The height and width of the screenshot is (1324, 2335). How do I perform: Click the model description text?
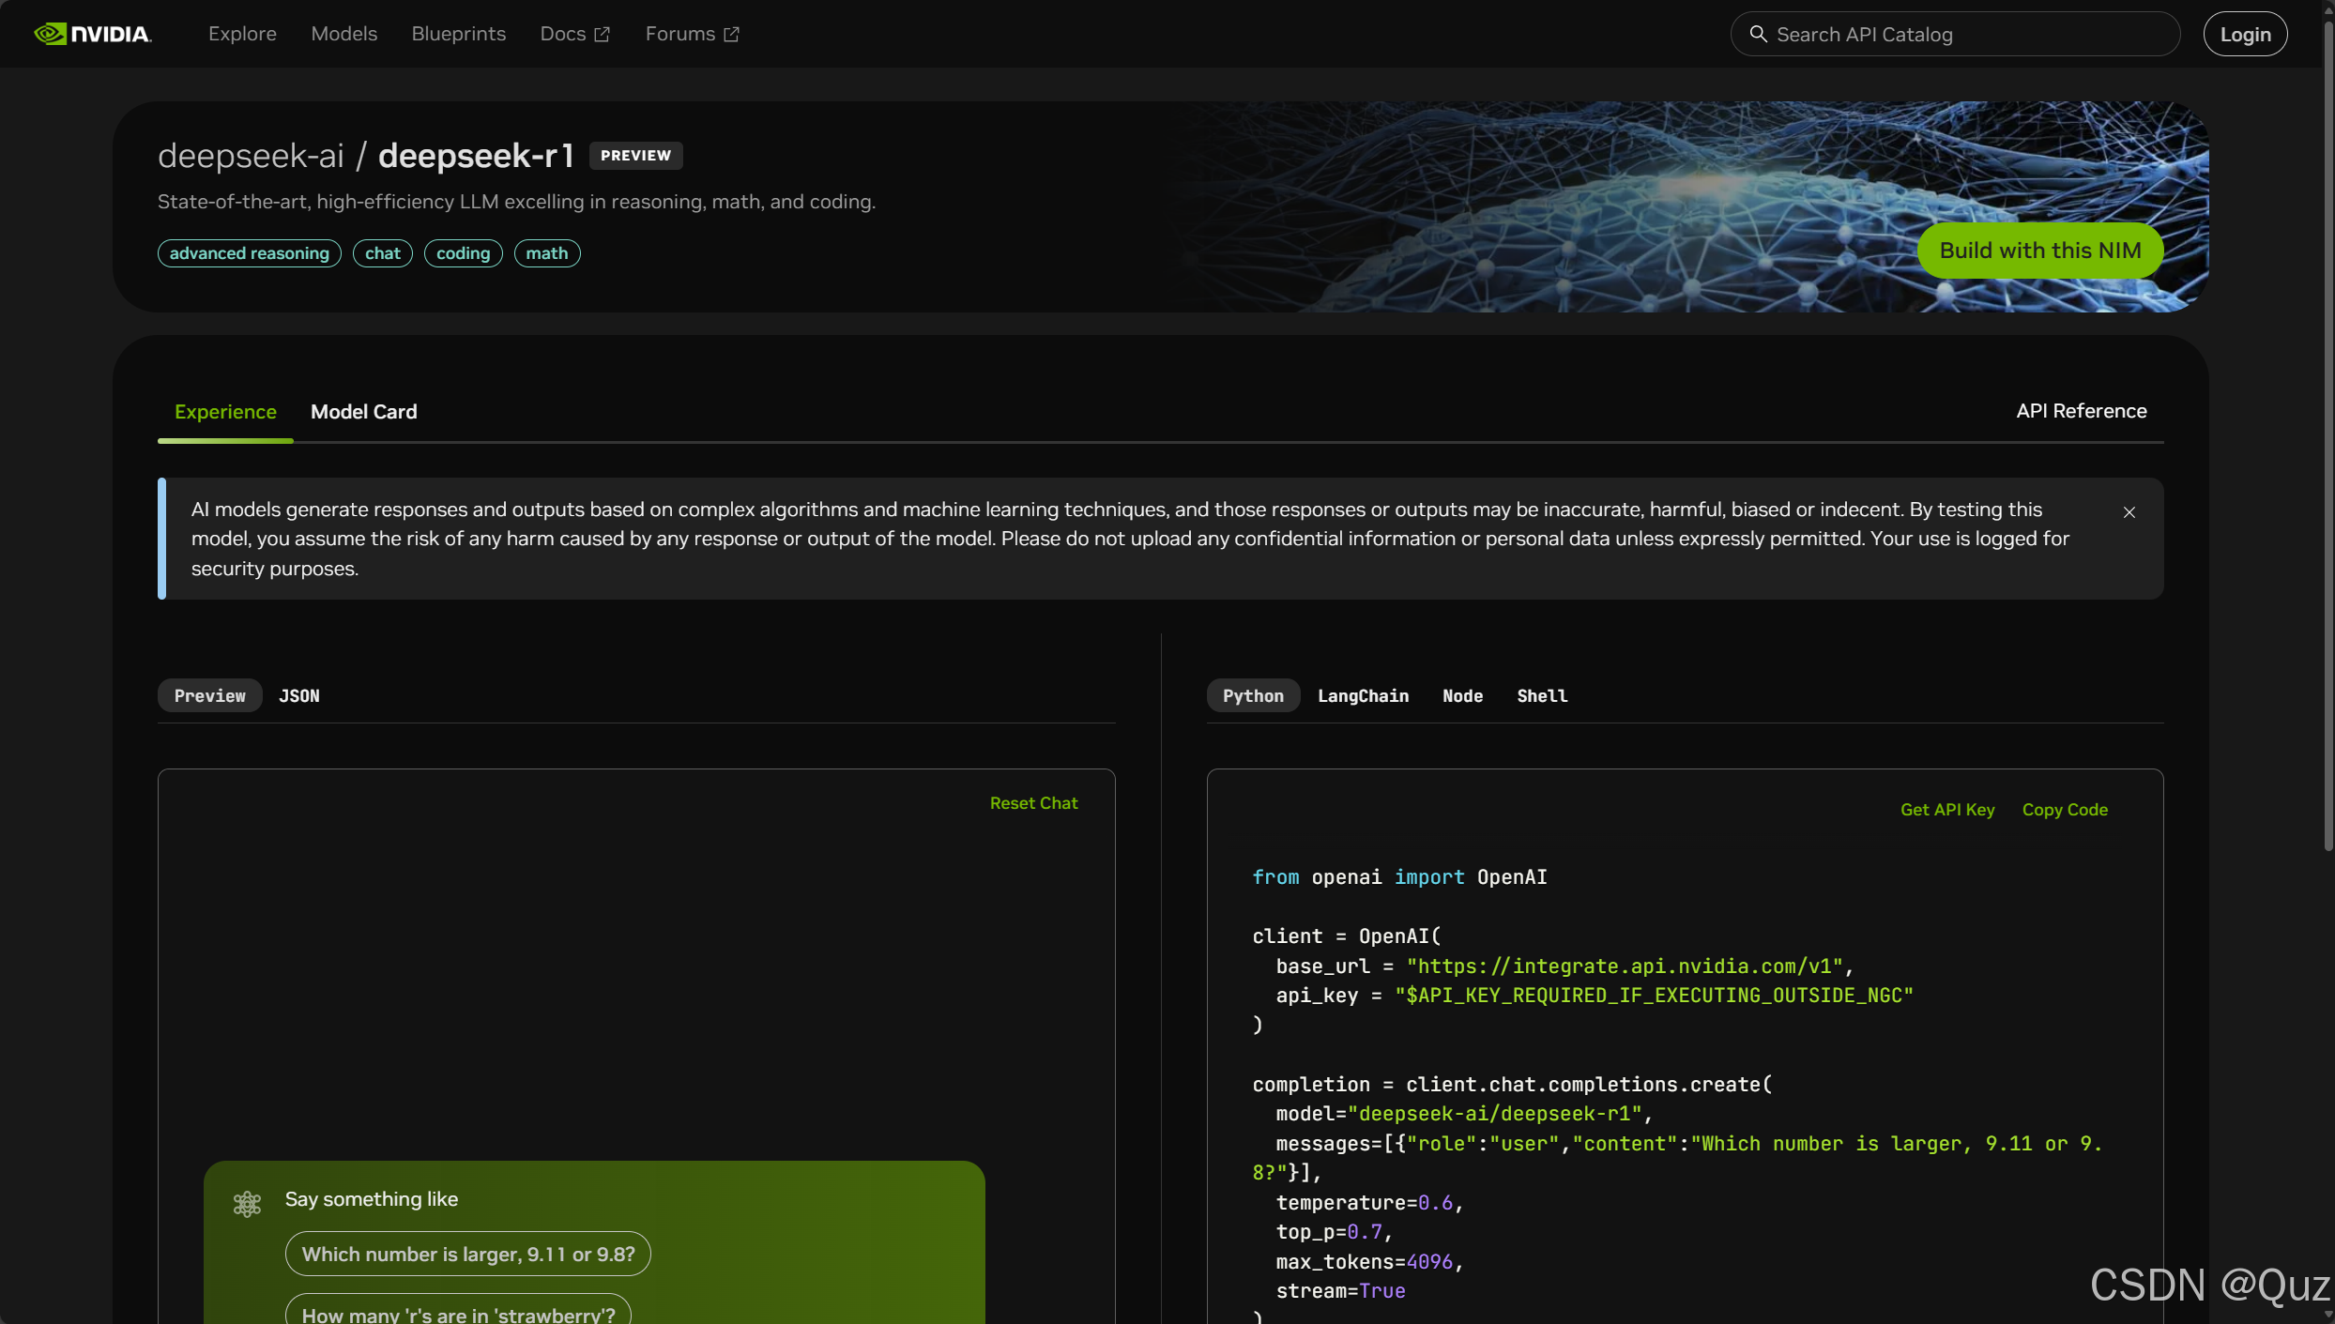tap(516, 202)
